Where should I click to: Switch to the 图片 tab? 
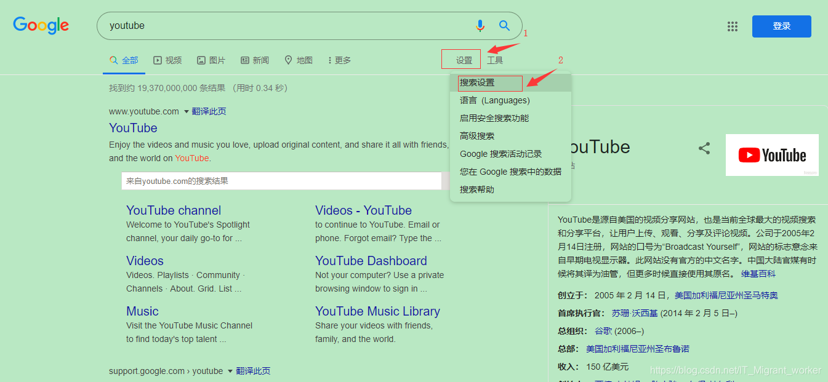coord(211,60)
